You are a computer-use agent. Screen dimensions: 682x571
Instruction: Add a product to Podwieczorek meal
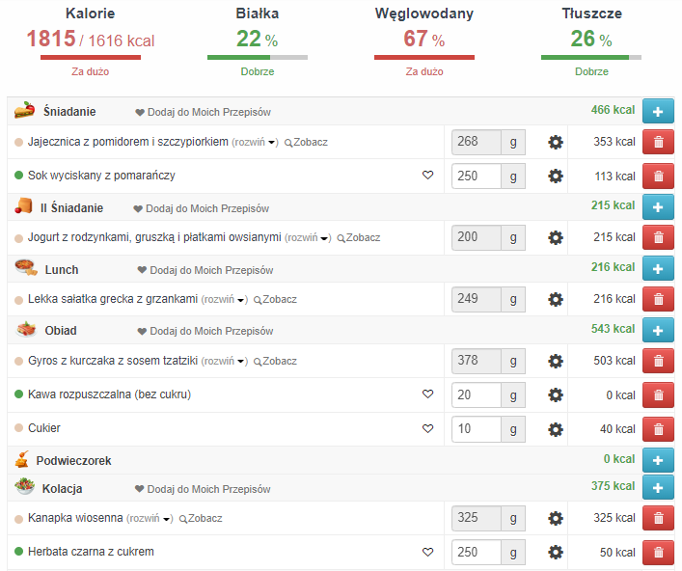(658, 461)
